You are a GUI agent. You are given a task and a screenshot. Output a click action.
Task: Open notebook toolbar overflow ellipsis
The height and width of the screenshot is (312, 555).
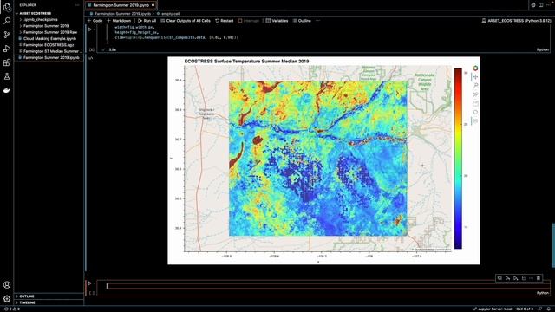(317, 21)
